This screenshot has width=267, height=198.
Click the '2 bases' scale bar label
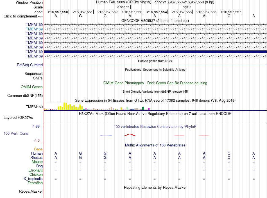click(123, 7)
